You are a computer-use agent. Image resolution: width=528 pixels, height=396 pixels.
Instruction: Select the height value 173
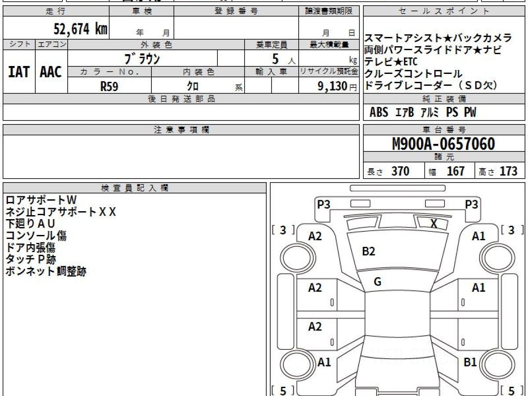click(x=508, y=171)
